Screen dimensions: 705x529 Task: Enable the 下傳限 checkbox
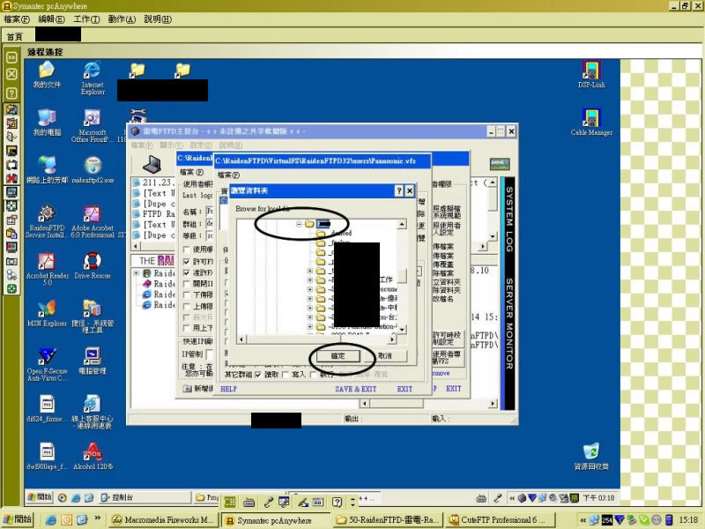tap(187, 294)
